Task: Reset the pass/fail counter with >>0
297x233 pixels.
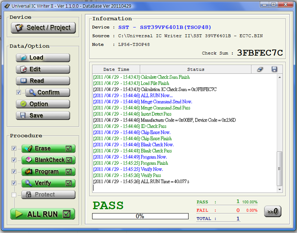Action: click(272, 211)
